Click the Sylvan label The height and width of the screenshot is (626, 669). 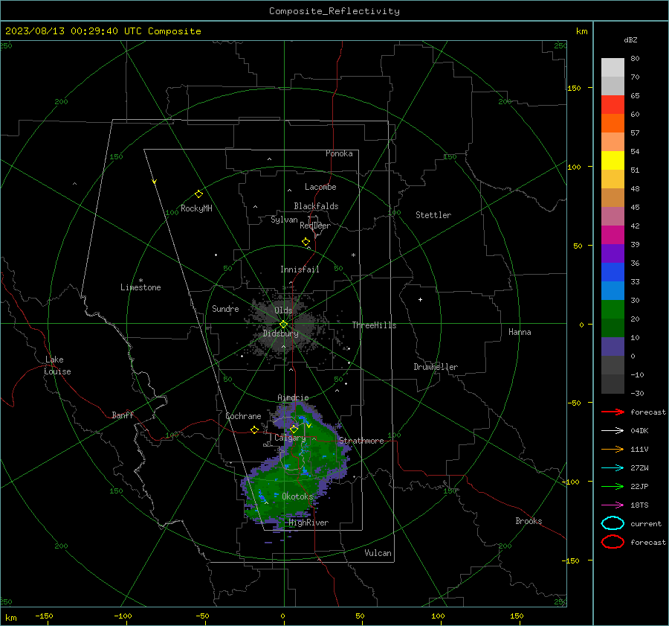click(x=284, y=220)
